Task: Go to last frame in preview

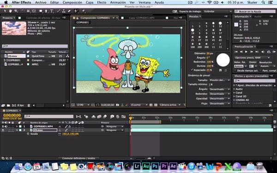Action: [x=257, y=52]
